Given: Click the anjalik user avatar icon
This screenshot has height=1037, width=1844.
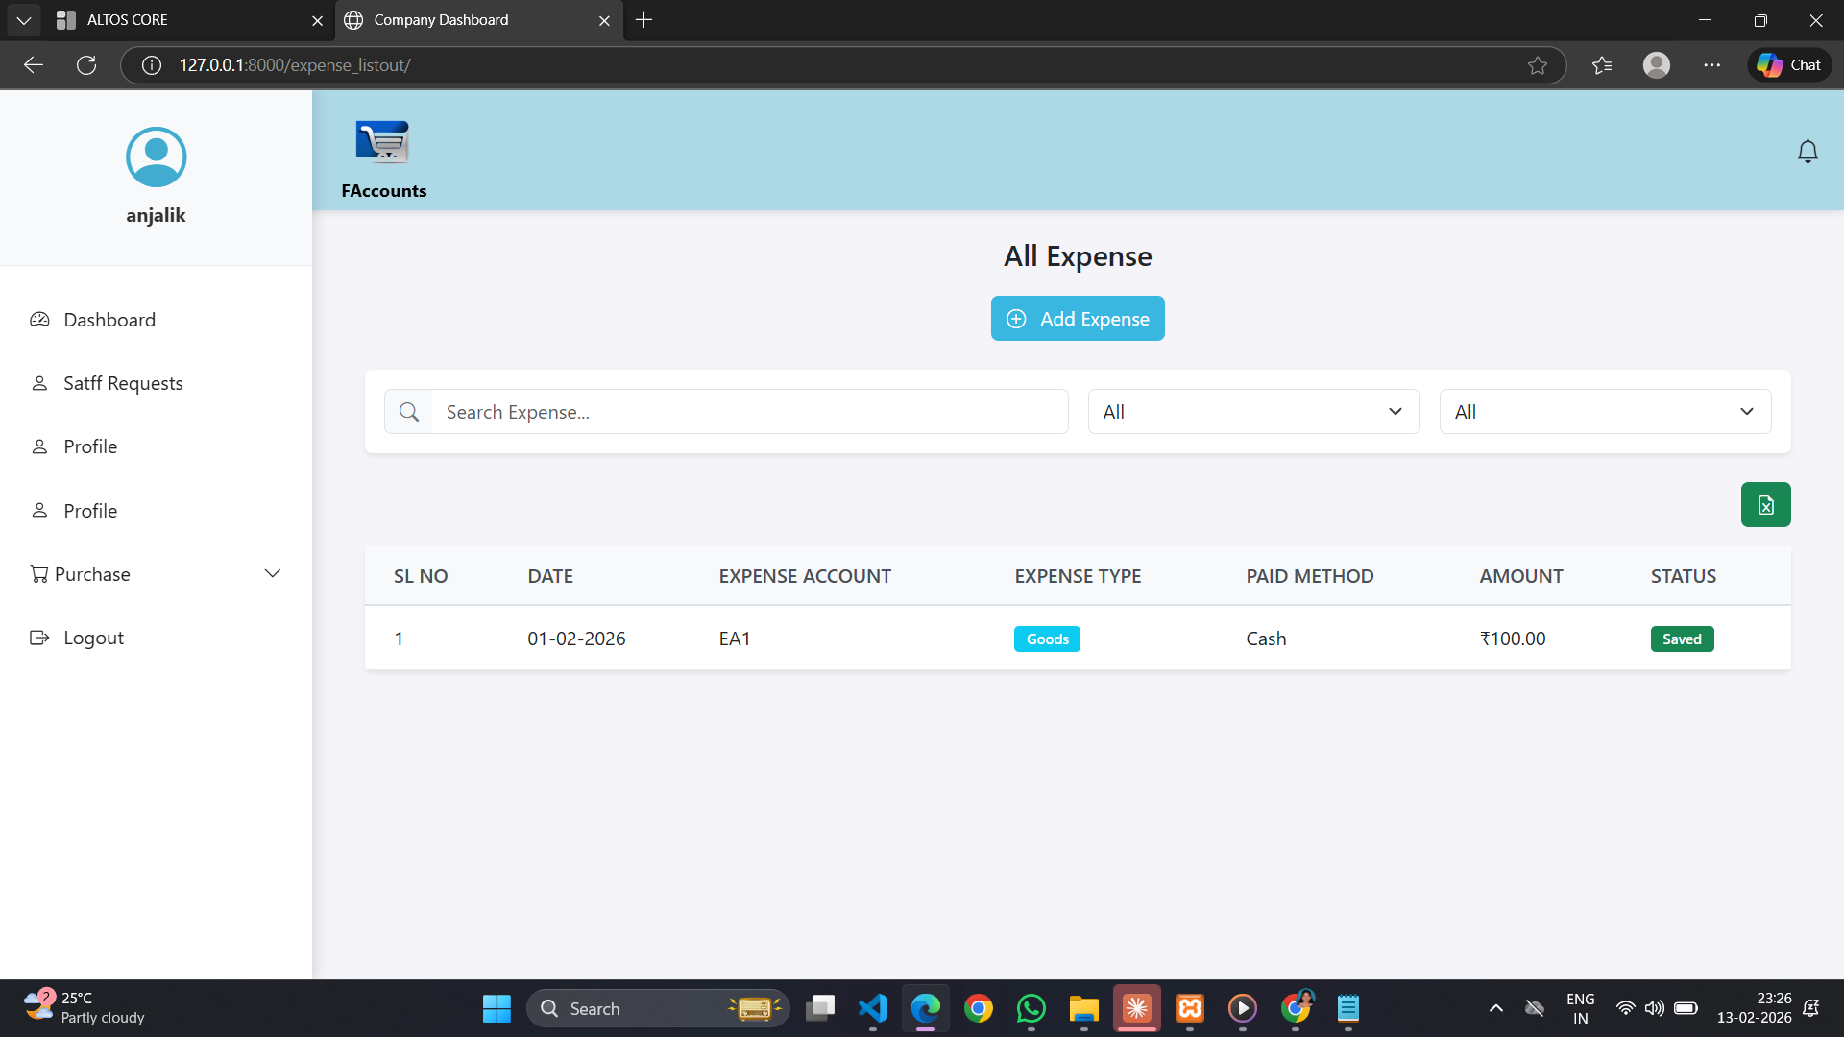Looking at the screenshot, I should pos(156,157).
